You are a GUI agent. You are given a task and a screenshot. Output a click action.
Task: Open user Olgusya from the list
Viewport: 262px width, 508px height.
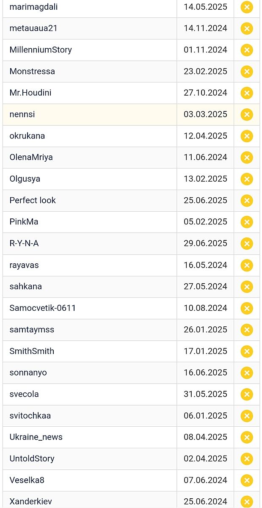point(25,179)
